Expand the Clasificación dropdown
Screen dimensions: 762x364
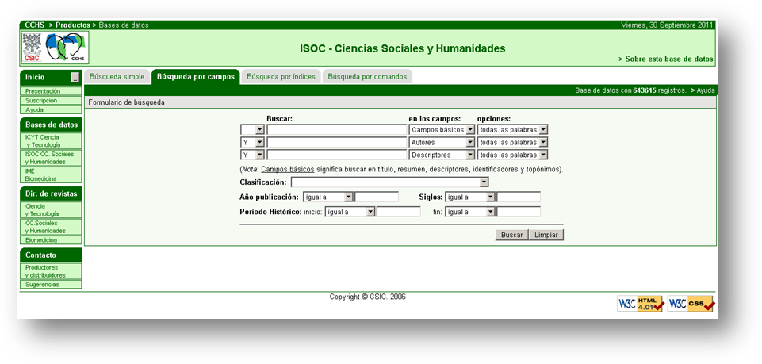[390, 182]
